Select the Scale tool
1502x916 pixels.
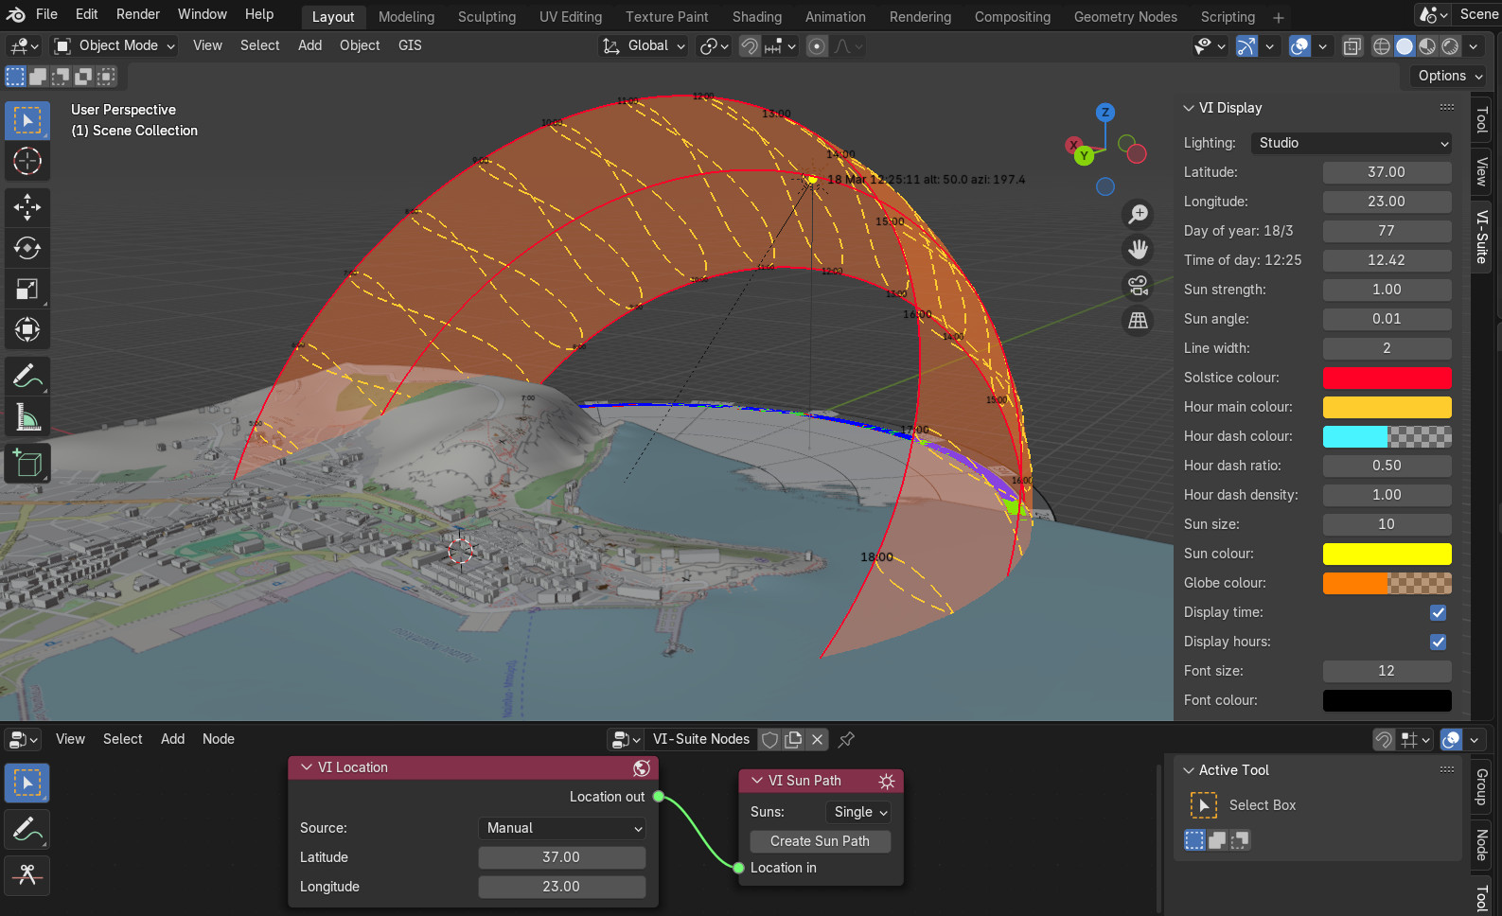pos(27,290)
